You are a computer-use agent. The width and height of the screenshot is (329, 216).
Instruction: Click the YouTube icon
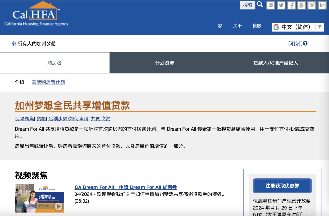click(x=301, y=5)
